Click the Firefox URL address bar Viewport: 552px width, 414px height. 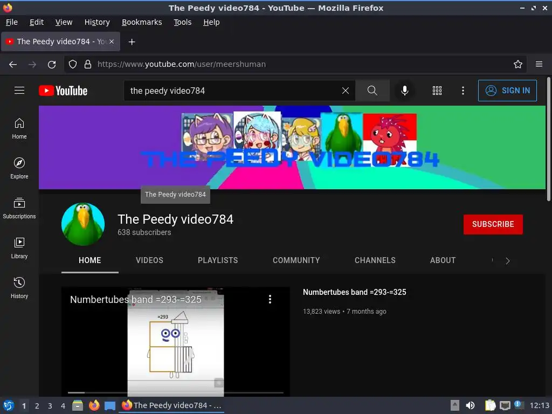[x=295, y=64]
